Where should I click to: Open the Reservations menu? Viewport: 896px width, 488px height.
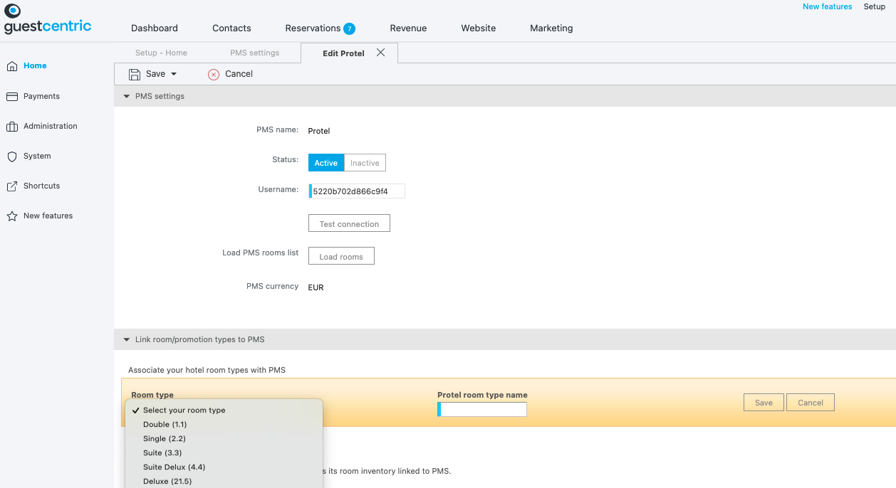(313, 28)
